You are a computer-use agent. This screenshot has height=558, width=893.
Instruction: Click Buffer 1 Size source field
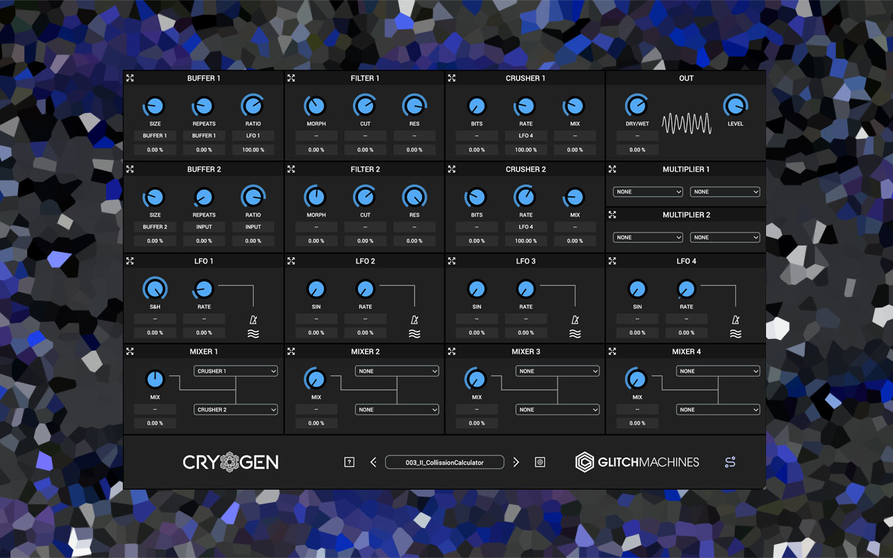coord(155,136)
